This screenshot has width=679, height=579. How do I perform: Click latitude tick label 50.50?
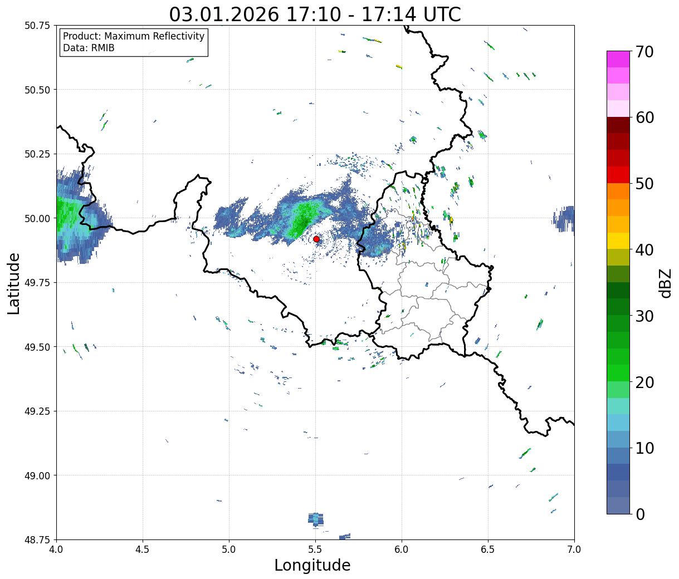pyautogui.click(x=37, y=90)
